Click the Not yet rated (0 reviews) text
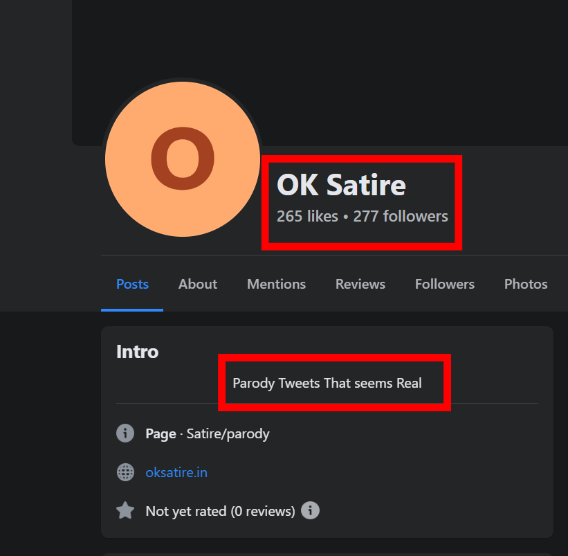568x556 pixels. tap(220, 511)
